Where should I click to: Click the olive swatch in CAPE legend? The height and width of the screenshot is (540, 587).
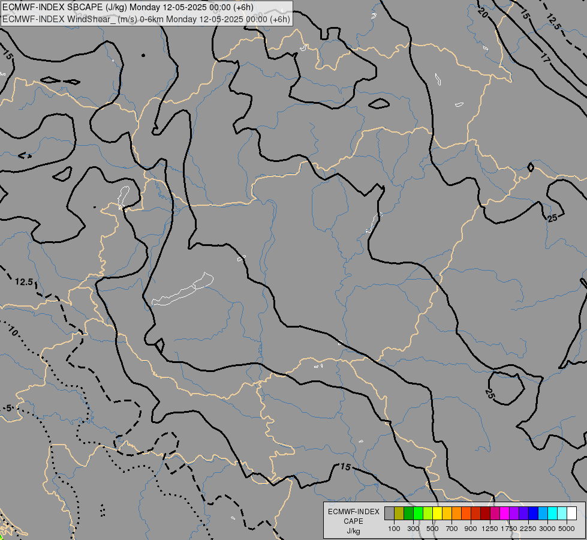(x=399, y=514)
